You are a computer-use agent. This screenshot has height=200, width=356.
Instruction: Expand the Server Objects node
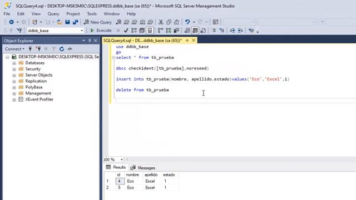click(14, 76)
